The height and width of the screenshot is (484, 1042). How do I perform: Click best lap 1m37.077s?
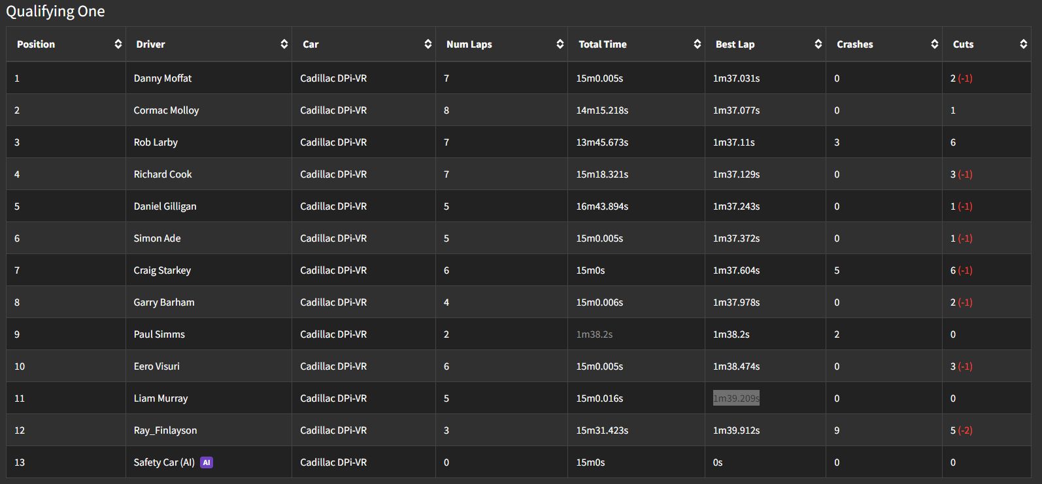[x=736, y=110]
